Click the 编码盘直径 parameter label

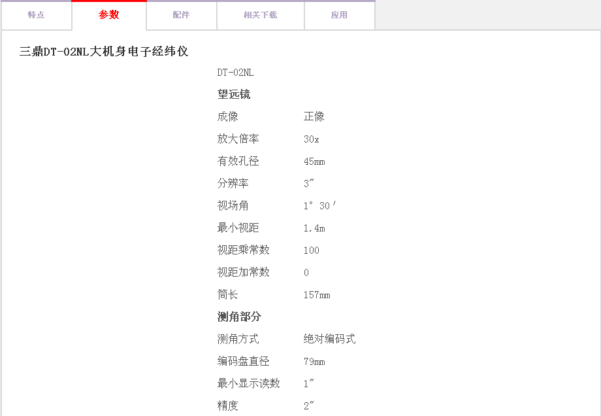244,361
